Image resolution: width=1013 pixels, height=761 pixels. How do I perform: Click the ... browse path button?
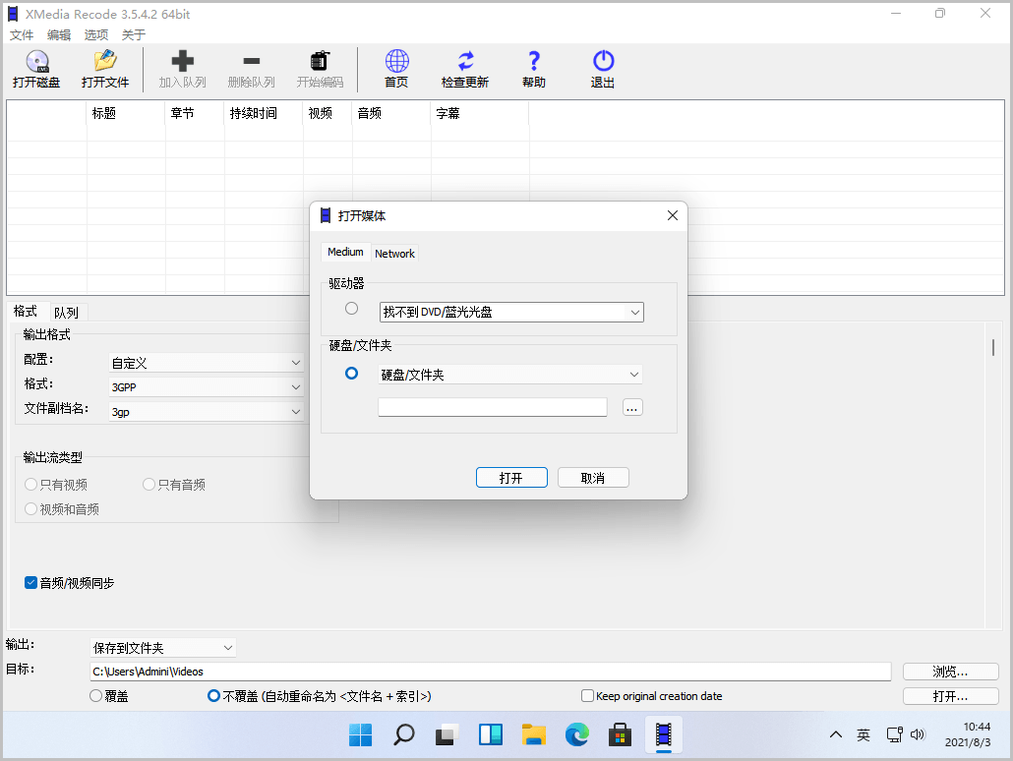click(x=632, y=408)
